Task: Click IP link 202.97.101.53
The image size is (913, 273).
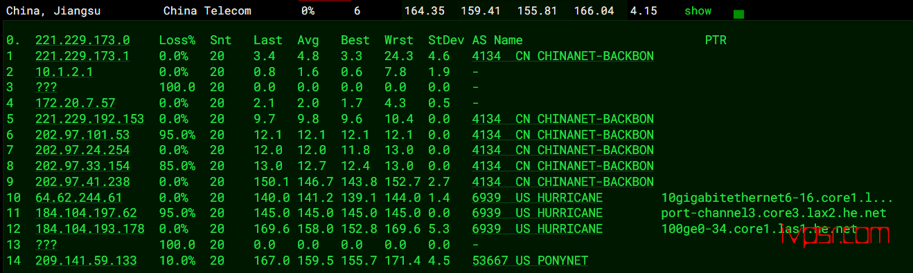Action: tap(82, 135)
